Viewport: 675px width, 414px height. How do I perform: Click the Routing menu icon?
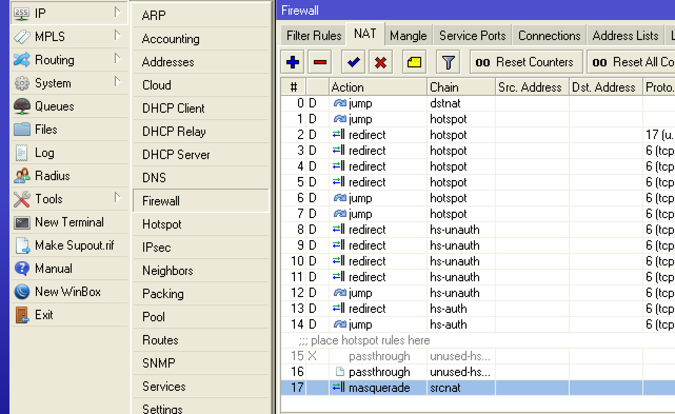pyautogui.click(x=22, y=60)
